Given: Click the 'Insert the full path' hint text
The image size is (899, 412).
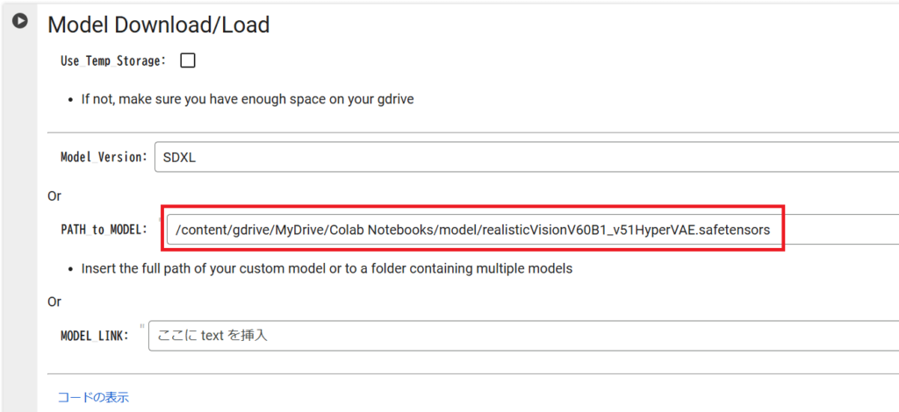Looking at the screenshot, I should click(x=327, y=268).
